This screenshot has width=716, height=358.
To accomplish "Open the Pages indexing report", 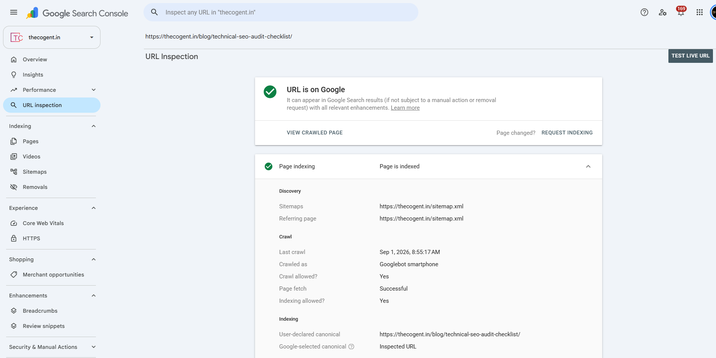I will tap(52, 141).
